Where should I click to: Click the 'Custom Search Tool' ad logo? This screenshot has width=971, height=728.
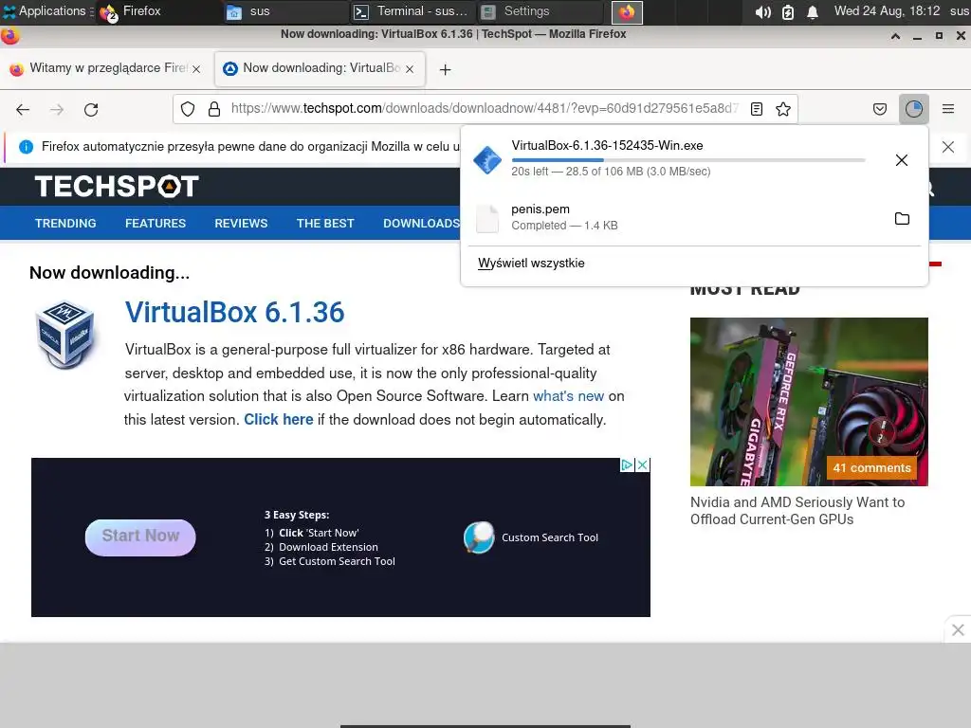479,537
